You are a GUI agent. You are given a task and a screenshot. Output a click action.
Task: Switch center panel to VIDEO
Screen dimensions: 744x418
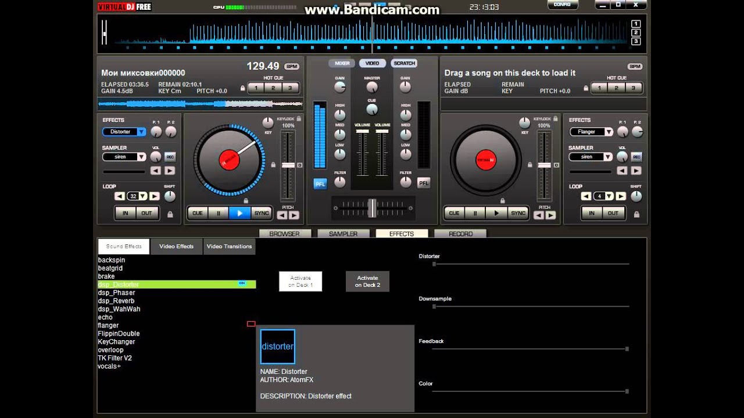(x=372, y=63)
